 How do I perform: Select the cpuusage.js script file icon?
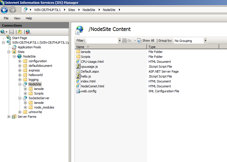coord(78,67)
